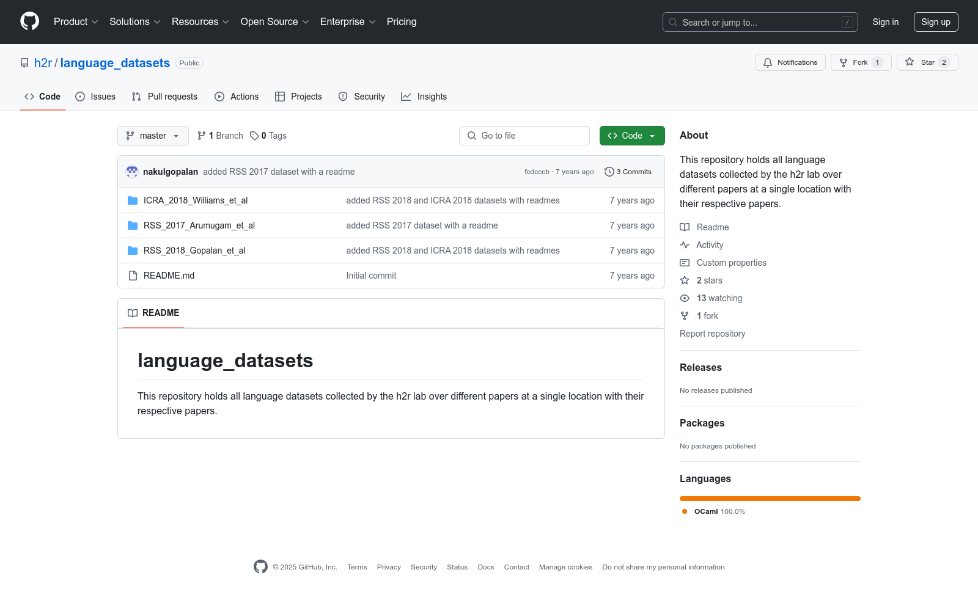Click the README.md file icon

click(133, 276)
